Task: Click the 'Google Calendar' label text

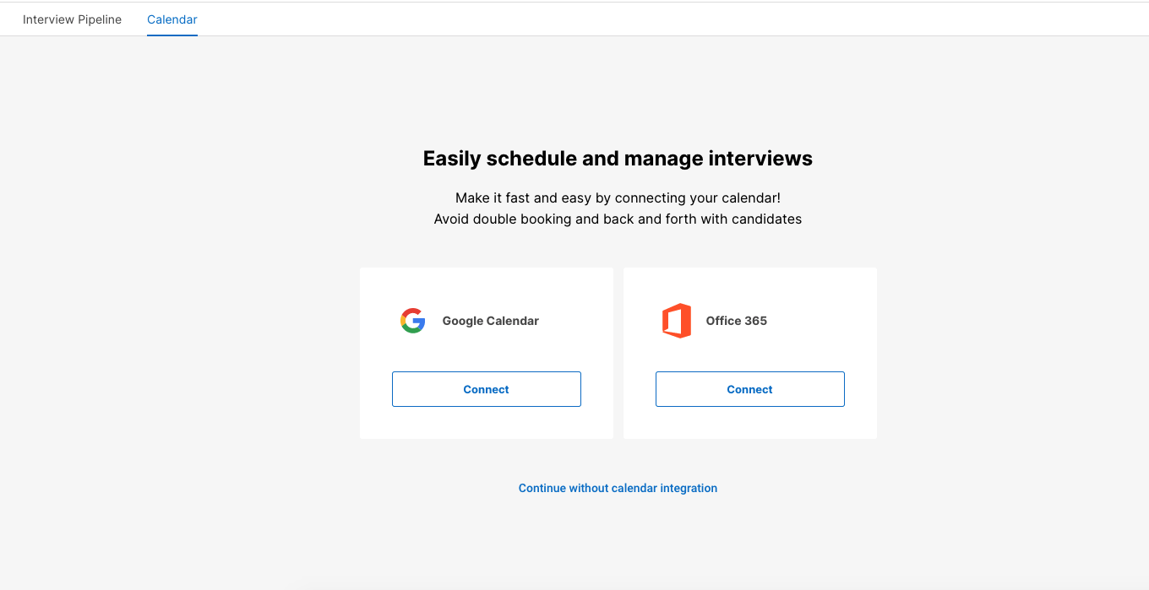Action: coord(491,321)
